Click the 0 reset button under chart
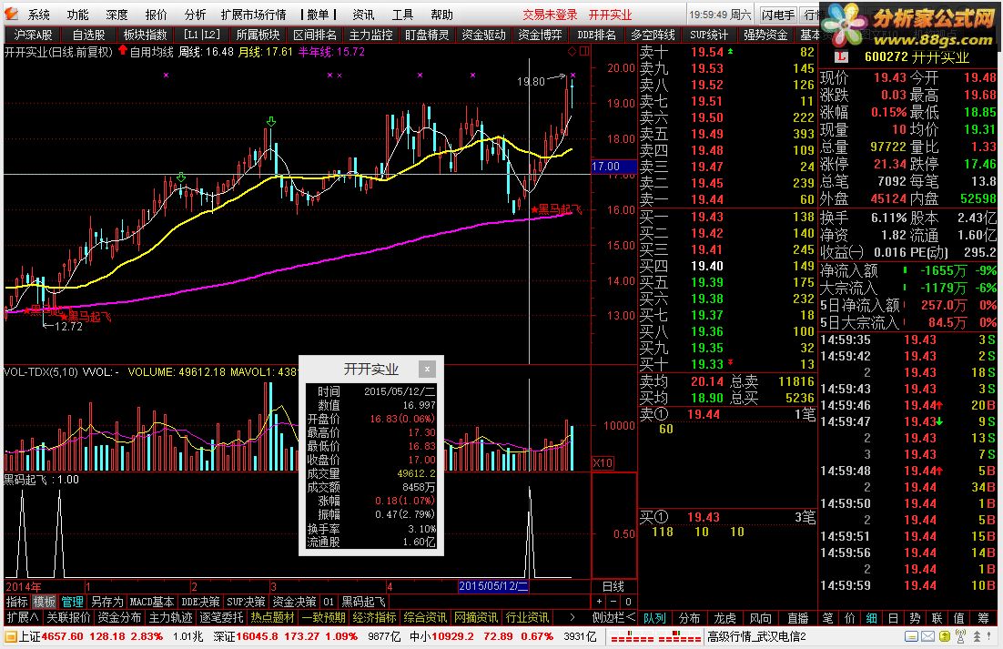1003x649 pixels. pos(628,602)
